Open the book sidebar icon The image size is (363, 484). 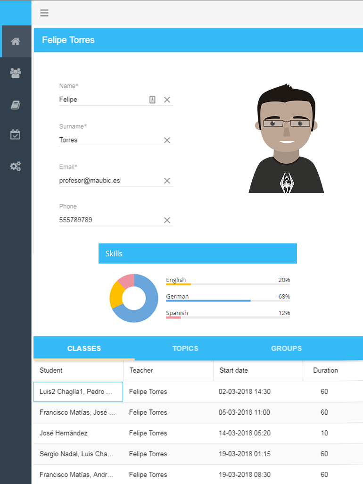(x=16, y=105)
